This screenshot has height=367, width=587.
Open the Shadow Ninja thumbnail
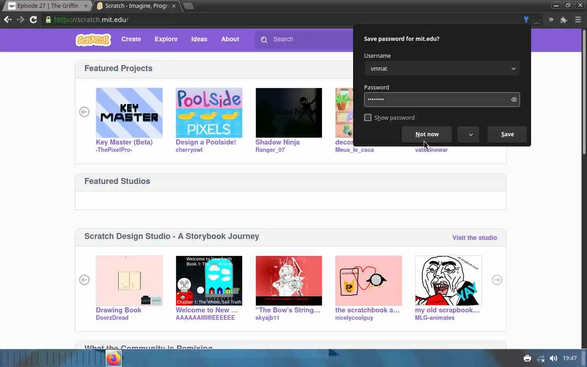coord(289,113)
